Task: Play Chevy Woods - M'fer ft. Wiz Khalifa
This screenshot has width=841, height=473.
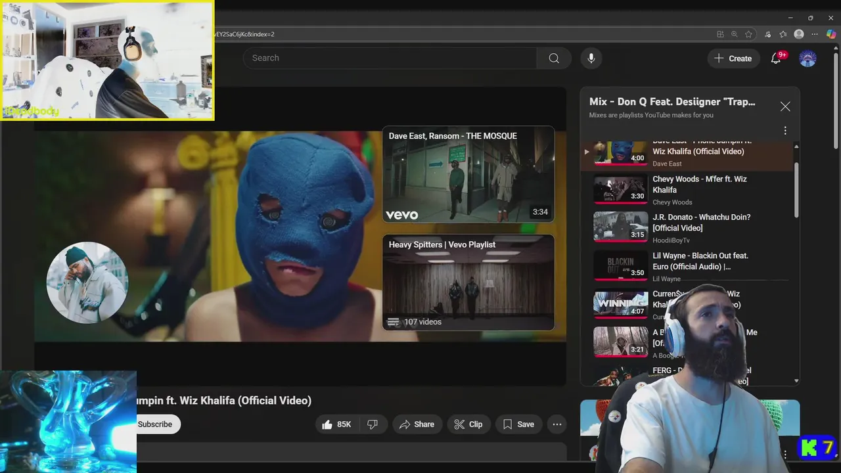Action: click(700, 185)
